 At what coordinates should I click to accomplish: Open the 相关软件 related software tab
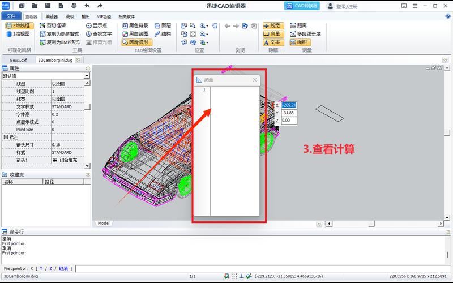point(126,16)
